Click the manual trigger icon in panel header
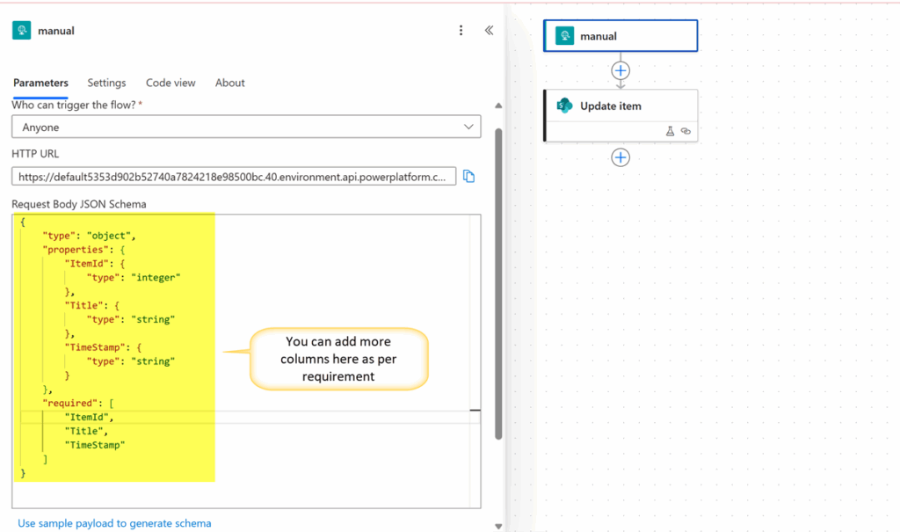Image resolution: width=900 pixels, height=532 pixels. coord(21,31)
